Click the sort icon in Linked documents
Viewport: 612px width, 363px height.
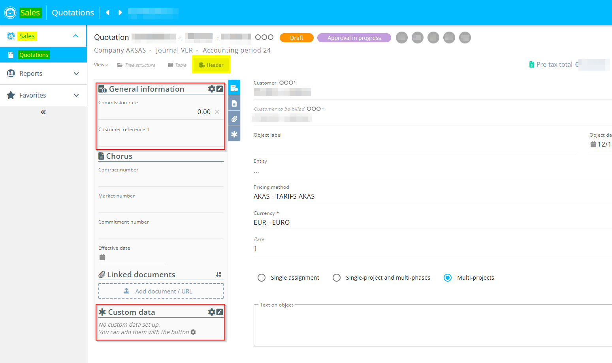pos(218,275)
